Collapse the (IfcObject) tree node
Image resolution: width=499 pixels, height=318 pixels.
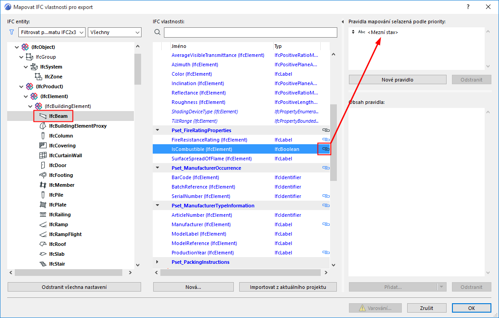[x=17, y=47]
